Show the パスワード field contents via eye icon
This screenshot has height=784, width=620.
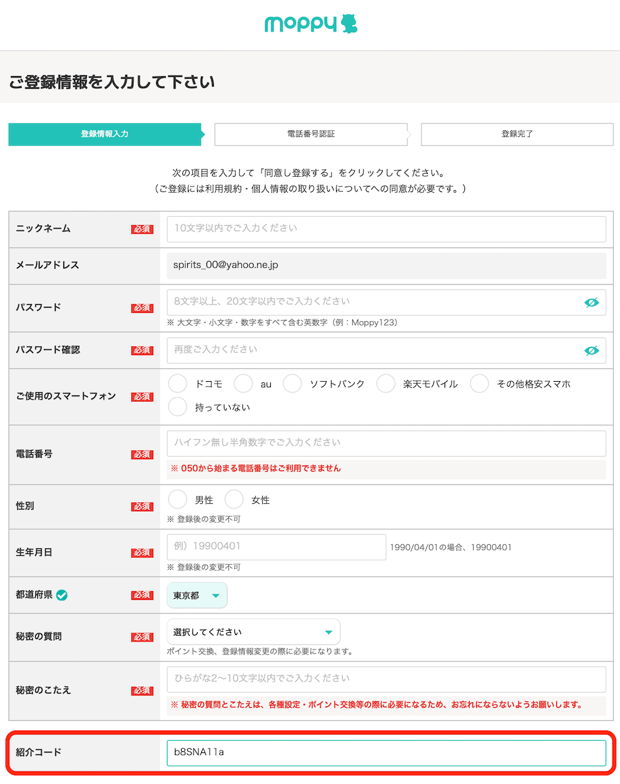[x=591, y=302]
